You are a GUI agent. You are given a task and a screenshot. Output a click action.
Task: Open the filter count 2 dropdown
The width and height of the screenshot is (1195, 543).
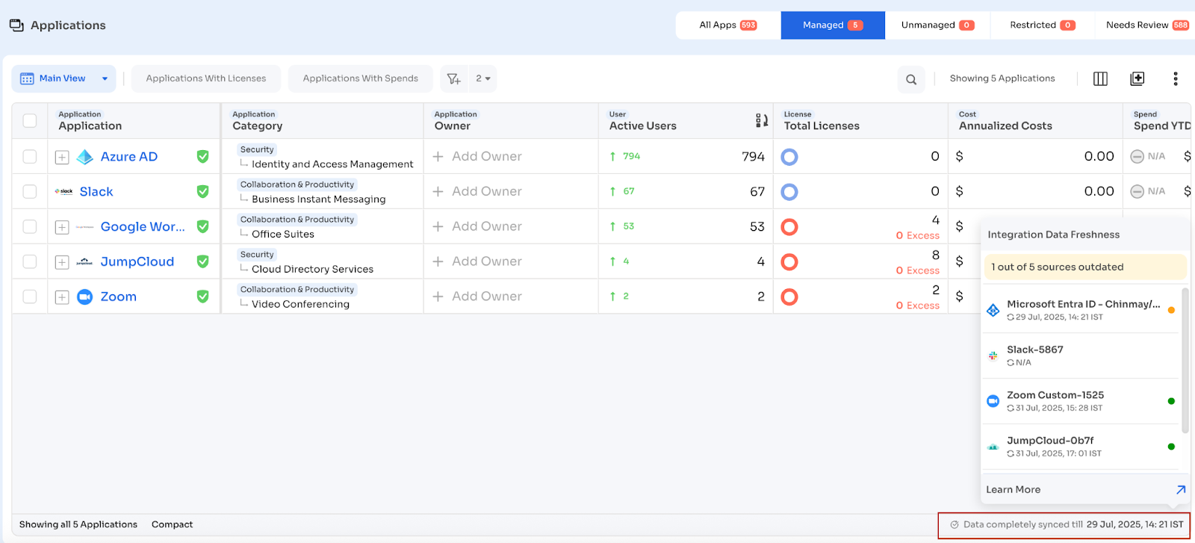483,78
